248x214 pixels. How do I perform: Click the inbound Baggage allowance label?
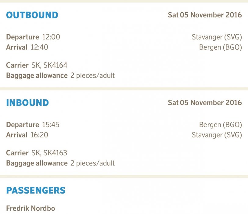pyautogui.click(x=37, y=163)
